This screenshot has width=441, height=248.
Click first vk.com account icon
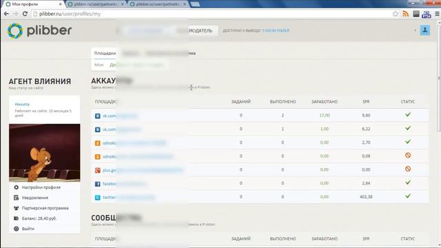[98, 116]
